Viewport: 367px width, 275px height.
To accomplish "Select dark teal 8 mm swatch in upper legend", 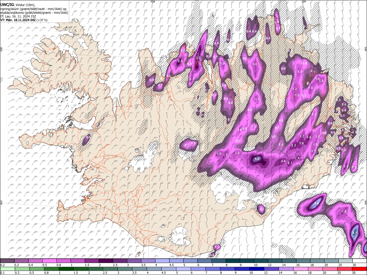I will (233, 261).
